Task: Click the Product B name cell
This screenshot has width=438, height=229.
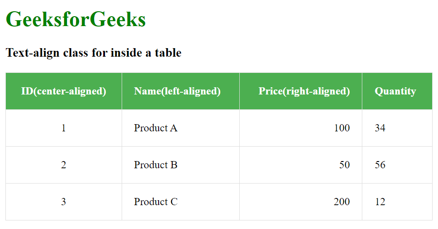Action: (x=155, y=165)
